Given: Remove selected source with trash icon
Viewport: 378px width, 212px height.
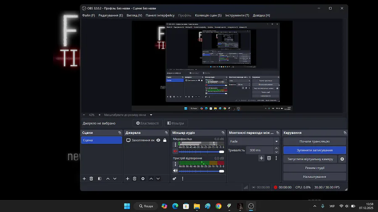Looking at the screenshot, I should coord(134,178).
